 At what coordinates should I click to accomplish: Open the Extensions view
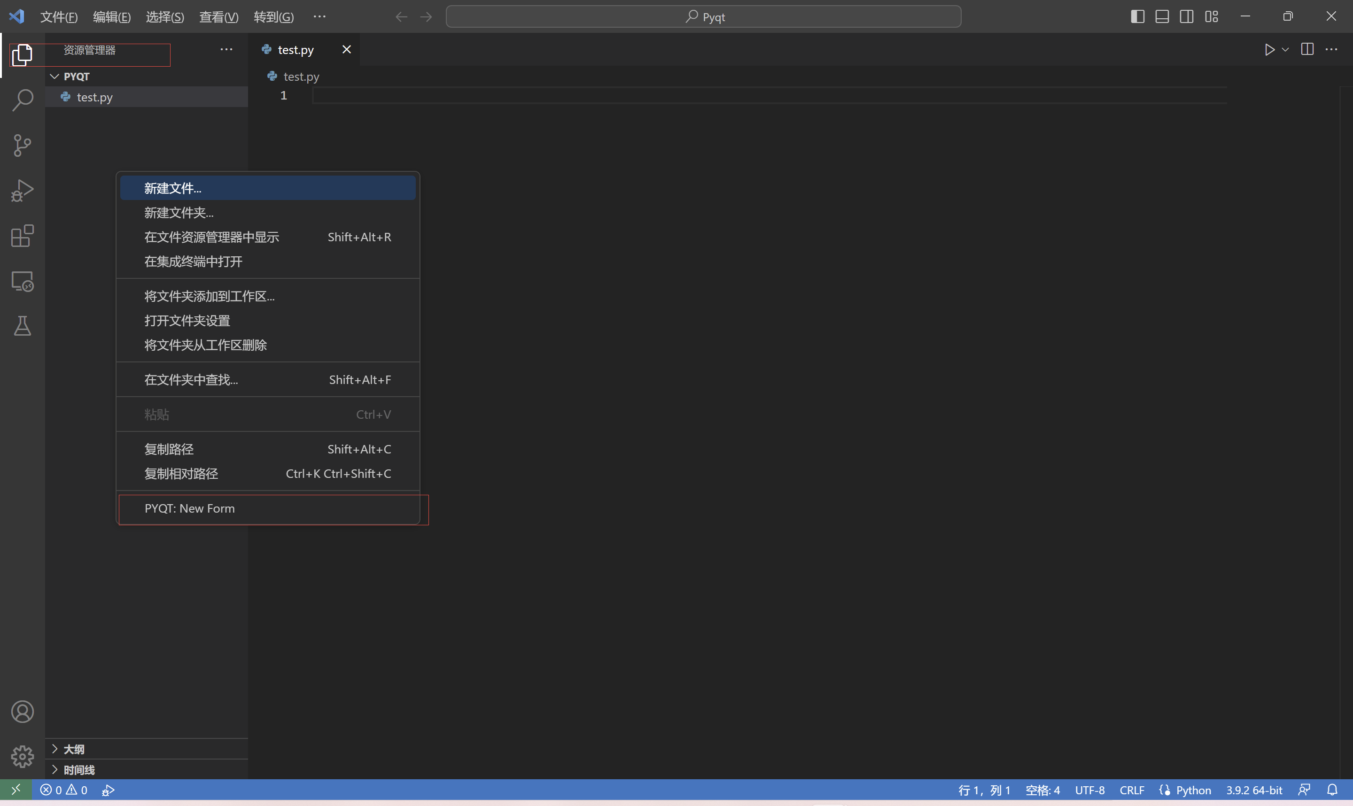pos(22,236)
